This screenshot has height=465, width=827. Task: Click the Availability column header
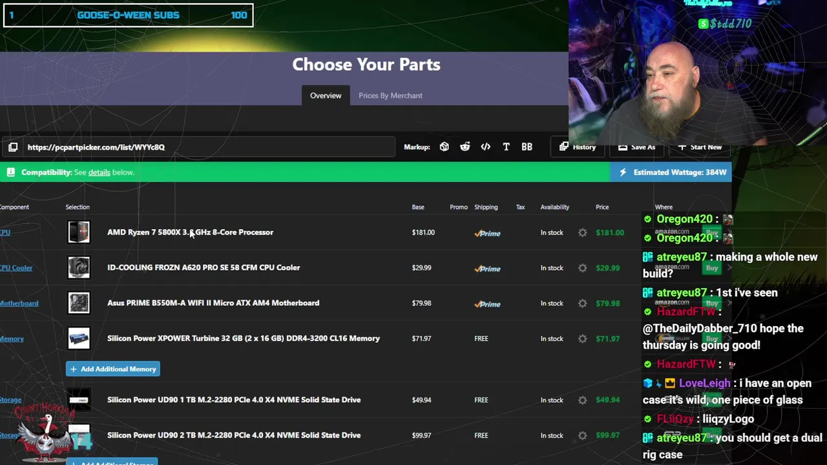coord(555,207)
